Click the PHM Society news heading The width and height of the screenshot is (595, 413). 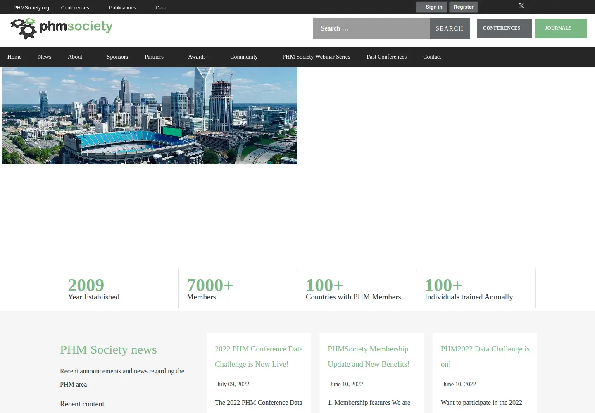[108, 349]
